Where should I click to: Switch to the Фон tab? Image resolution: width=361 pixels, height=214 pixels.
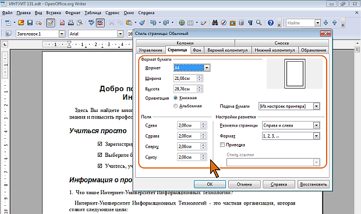pos(197,50)
